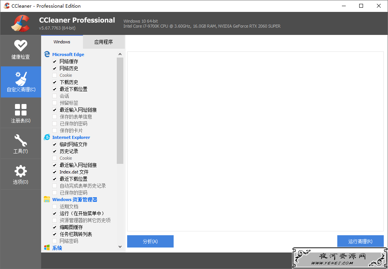
Task: Click the Internet Explorer section icon
Action: [47, 137]
